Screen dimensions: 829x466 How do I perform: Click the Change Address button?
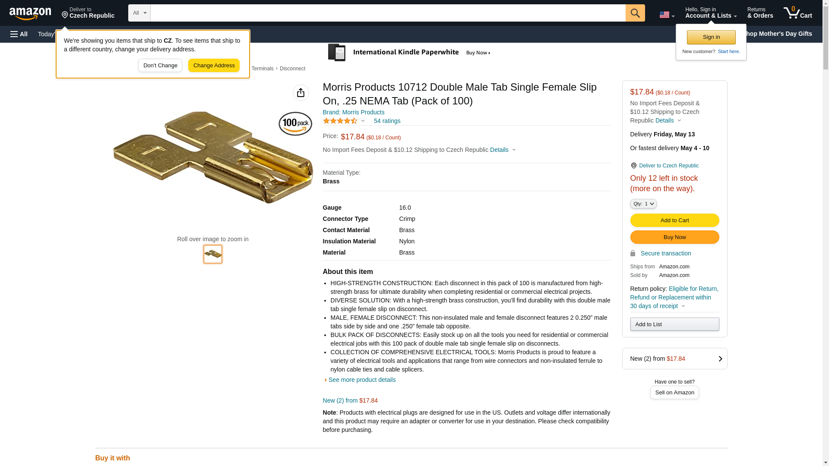tap(214, 66)
